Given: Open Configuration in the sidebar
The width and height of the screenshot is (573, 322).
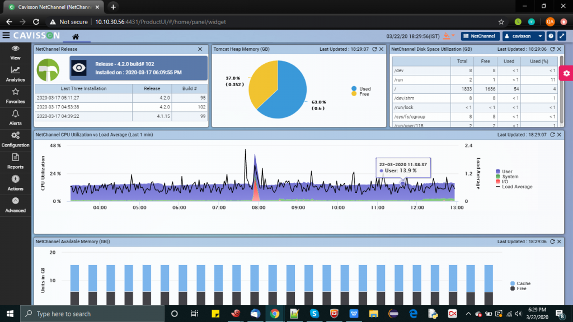Looking at the screenshot, I should (x=15, y=140).
